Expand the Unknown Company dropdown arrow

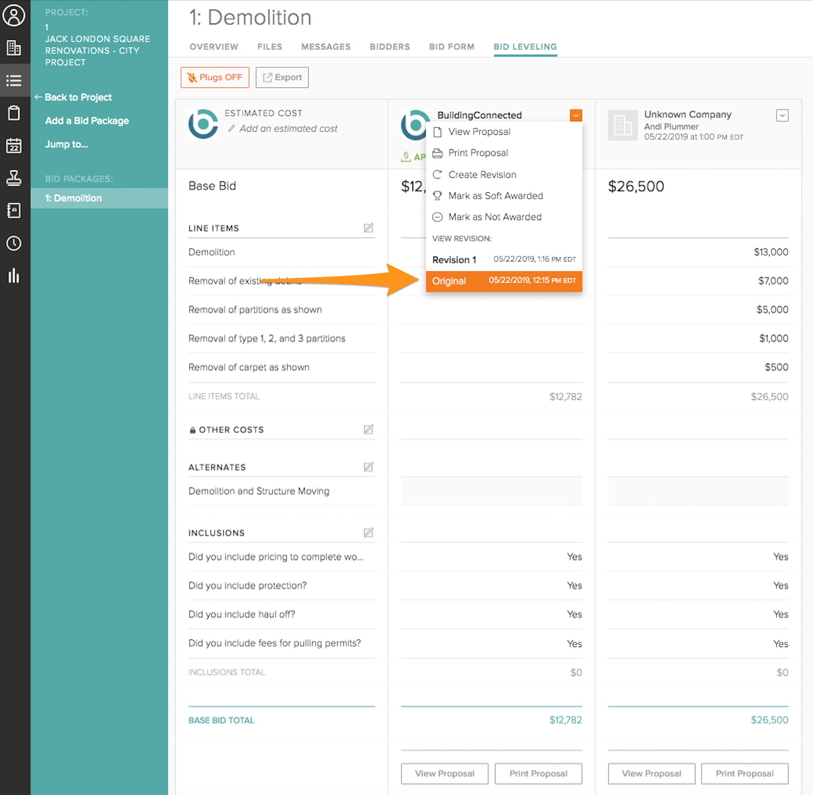tap(782, 115)
